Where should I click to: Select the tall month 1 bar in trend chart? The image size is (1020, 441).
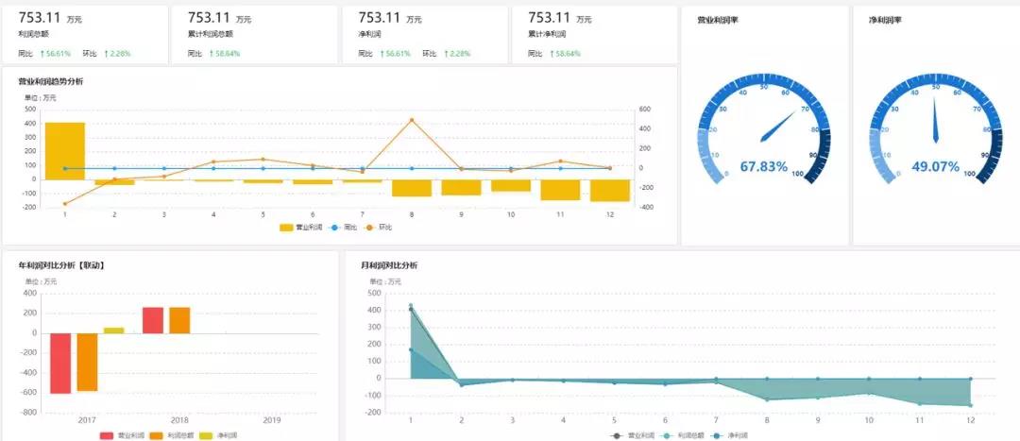(65, 151)
